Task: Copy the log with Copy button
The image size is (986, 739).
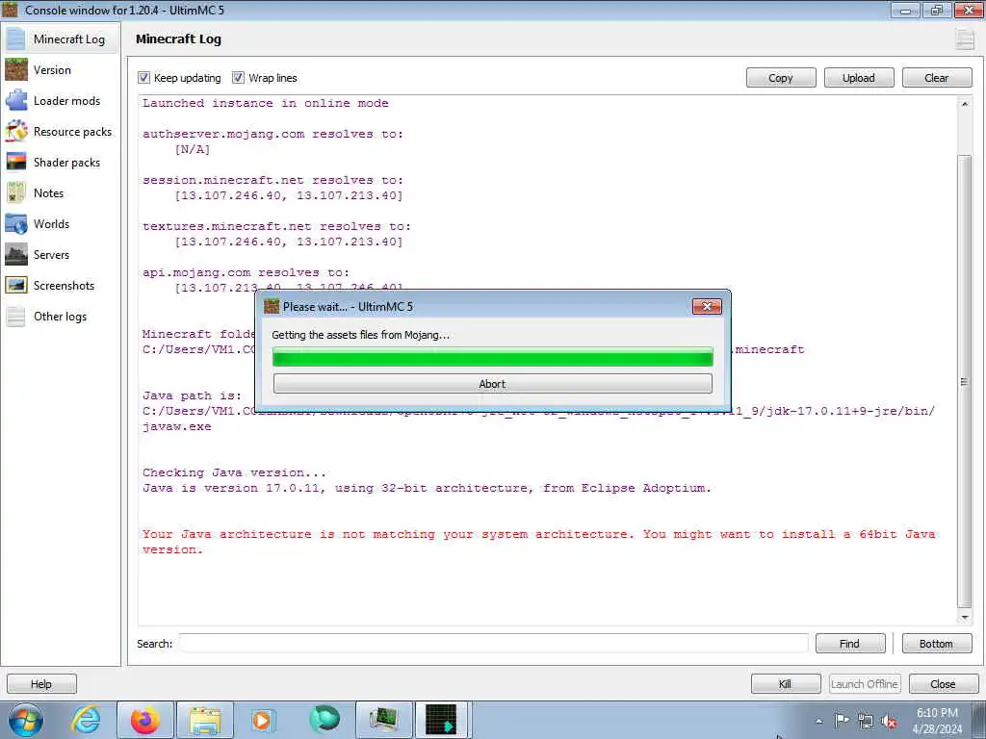Action: 780,78
